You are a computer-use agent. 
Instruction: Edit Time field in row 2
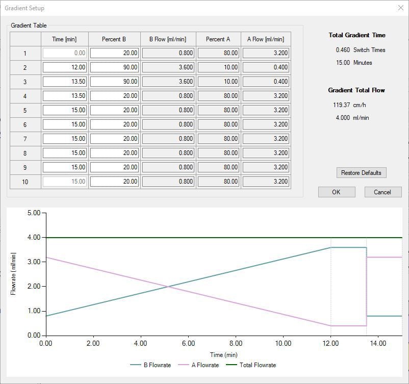point(65,67)
